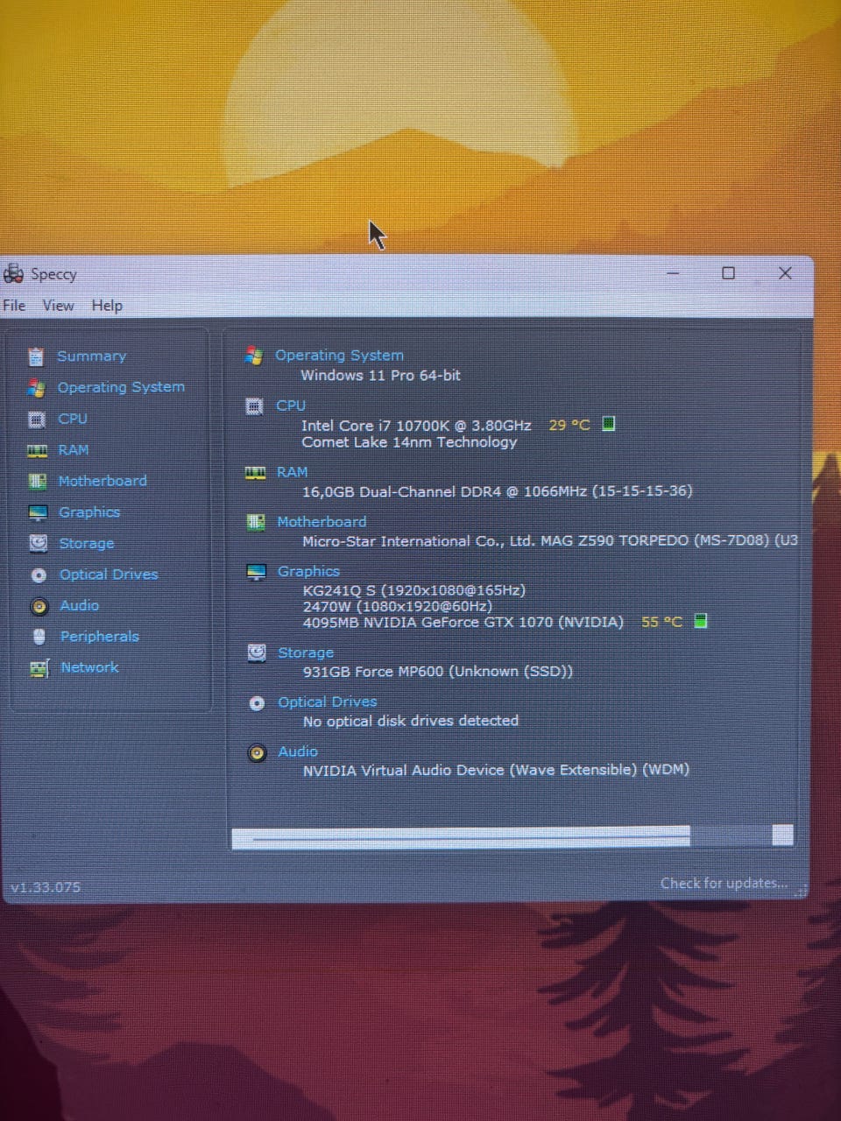
Task: Open the Optical Drives heading link
Action: [x=328, y=702]
